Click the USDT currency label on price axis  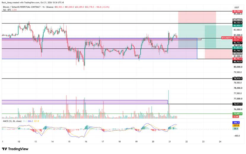point(237,7)
